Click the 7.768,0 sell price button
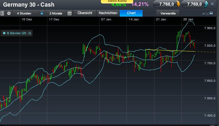This screenshot has width=219, height=126. coord(166,4)
